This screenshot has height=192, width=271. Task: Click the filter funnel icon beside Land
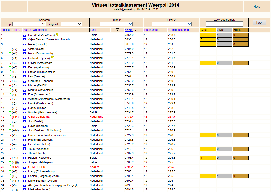118,30
